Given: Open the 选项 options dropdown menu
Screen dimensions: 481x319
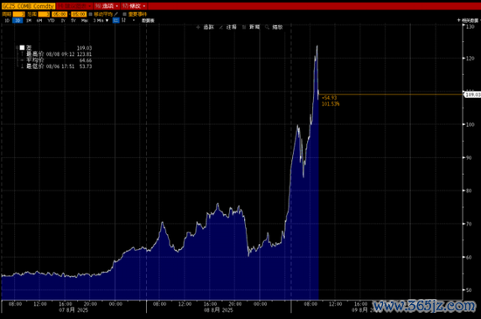Looking at the screenshot, I should (107, 6).
